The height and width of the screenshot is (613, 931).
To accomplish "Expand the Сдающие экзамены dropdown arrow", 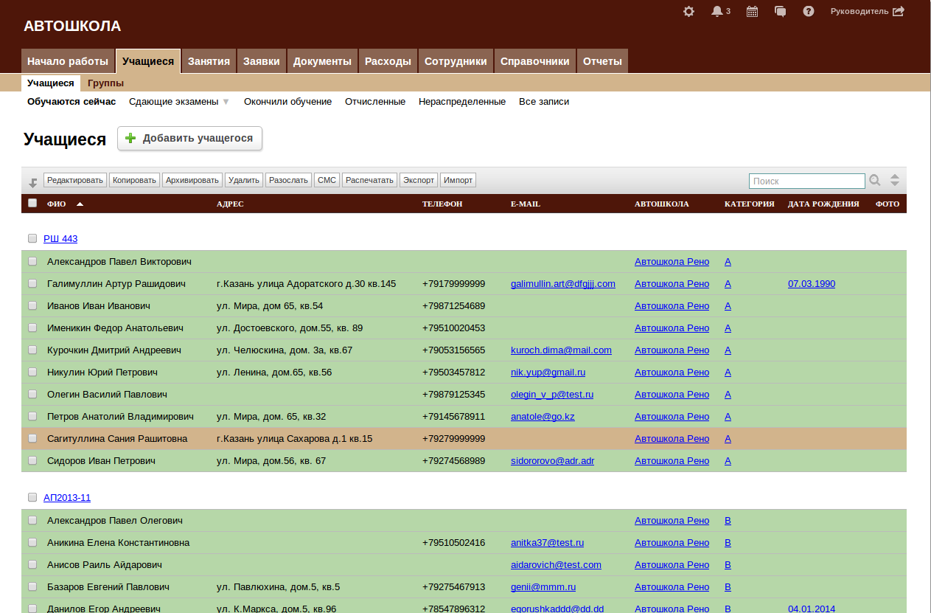I will (226, 102).
